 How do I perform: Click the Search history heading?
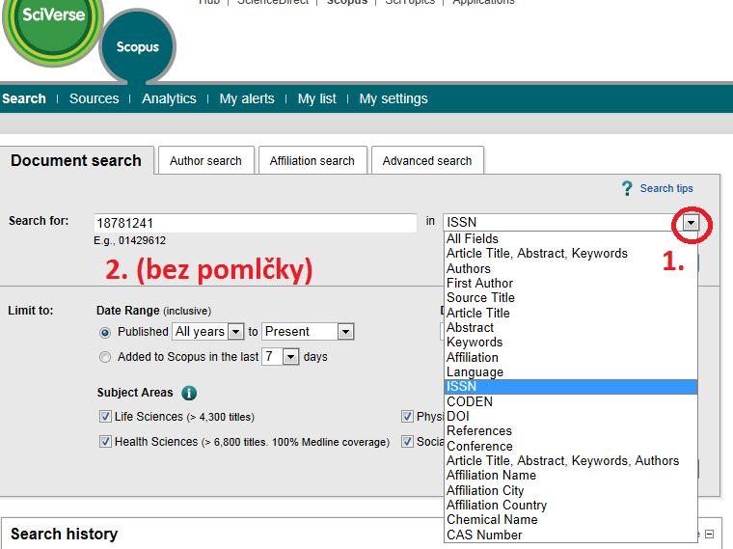point(64,534)
